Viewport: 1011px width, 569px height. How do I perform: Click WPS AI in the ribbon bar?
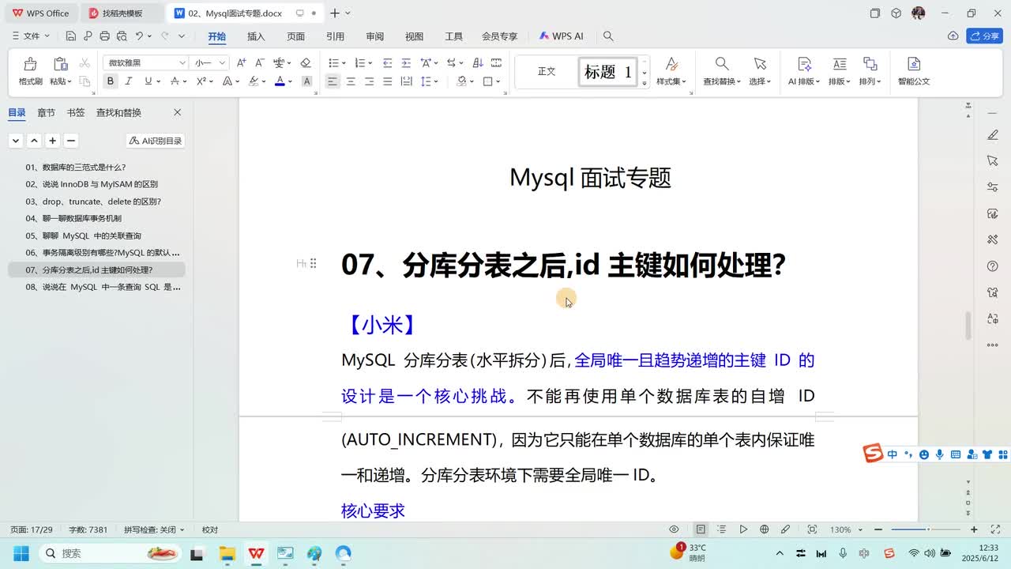point(562,36)
